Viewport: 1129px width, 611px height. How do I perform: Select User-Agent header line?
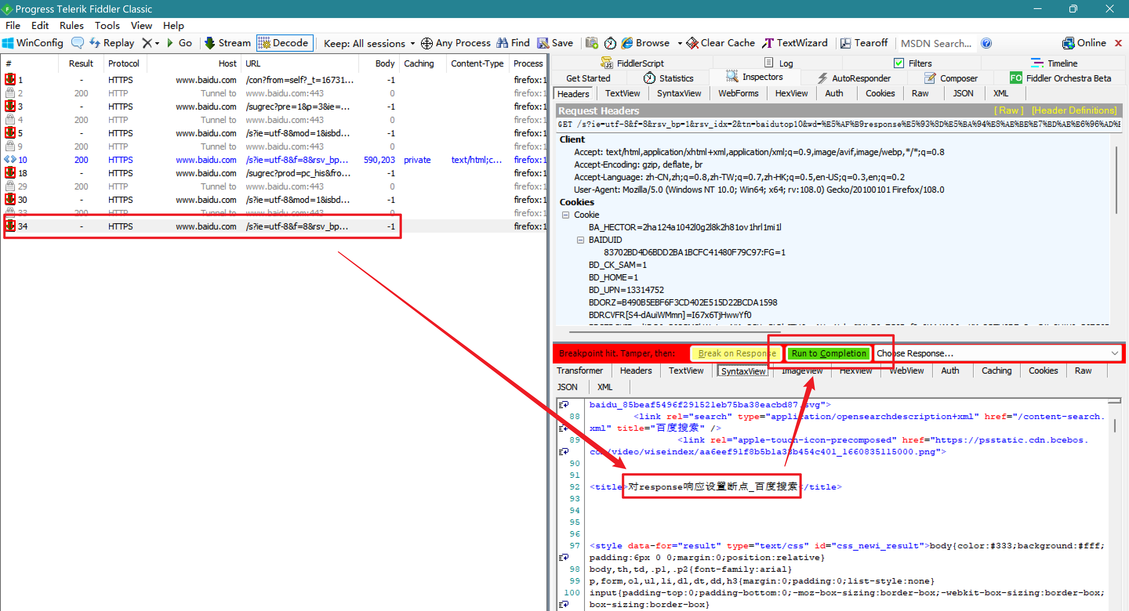pyautogui.click(x=759, y=190)
